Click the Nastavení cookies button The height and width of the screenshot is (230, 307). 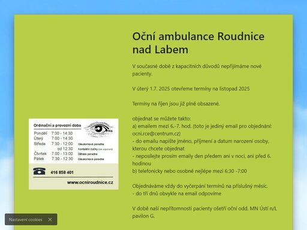click(26, 220)
